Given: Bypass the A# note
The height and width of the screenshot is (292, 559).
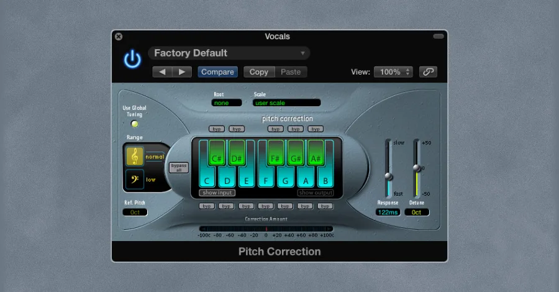Looking at the screenshot, I should [x=316, y=129].
